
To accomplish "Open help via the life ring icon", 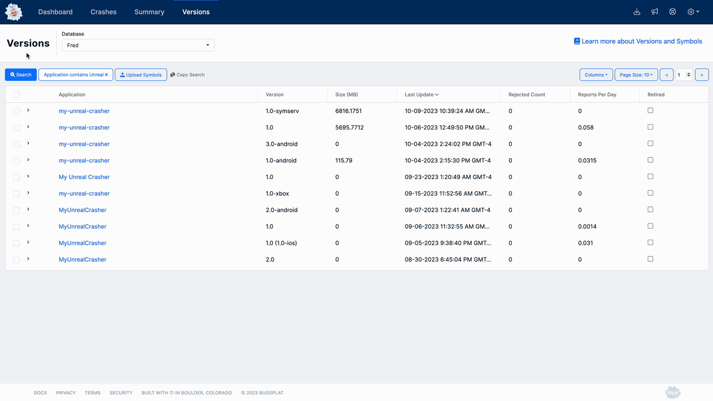I will [x=672, y=12].
